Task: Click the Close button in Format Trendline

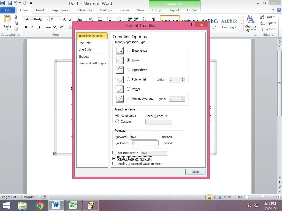Action: [x=195, y=172]
